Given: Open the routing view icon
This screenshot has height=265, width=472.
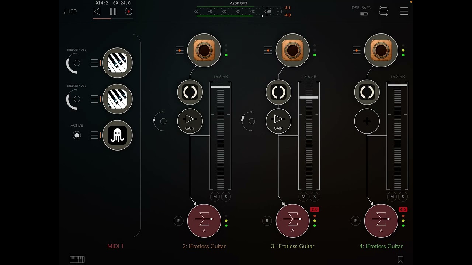Looking at the screenshot, I should pos(383,11).
